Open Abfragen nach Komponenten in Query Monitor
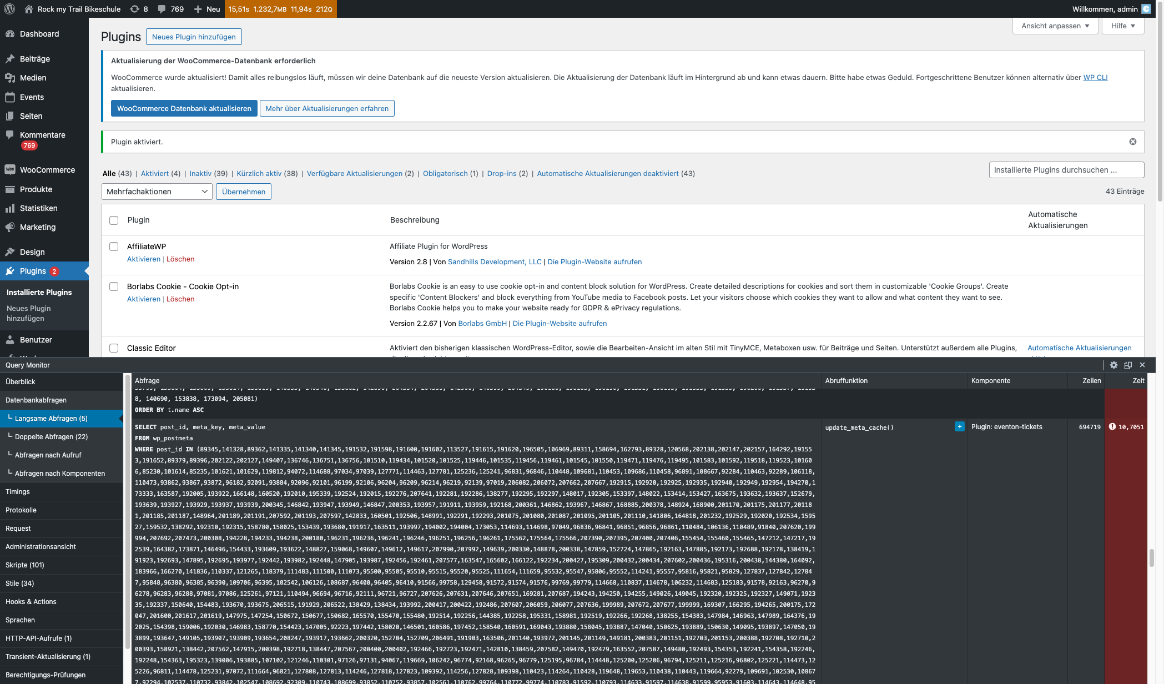The image size is (1164, 684). (x=61, y=474)
